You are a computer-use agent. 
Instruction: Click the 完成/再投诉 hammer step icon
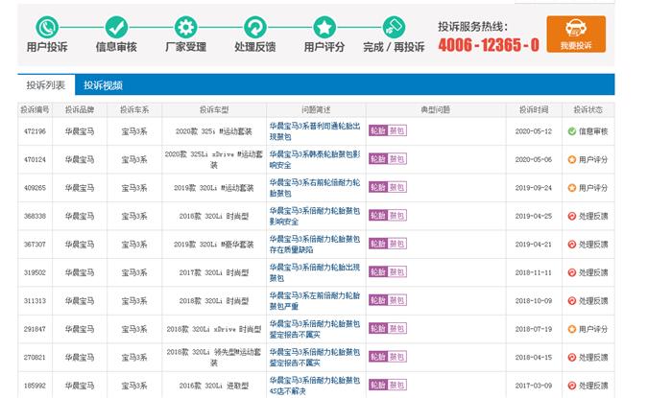[394, 28]
